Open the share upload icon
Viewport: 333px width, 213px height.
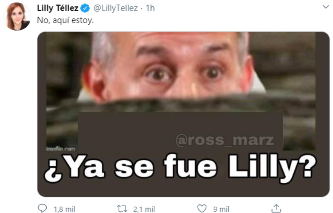point(276,208)
